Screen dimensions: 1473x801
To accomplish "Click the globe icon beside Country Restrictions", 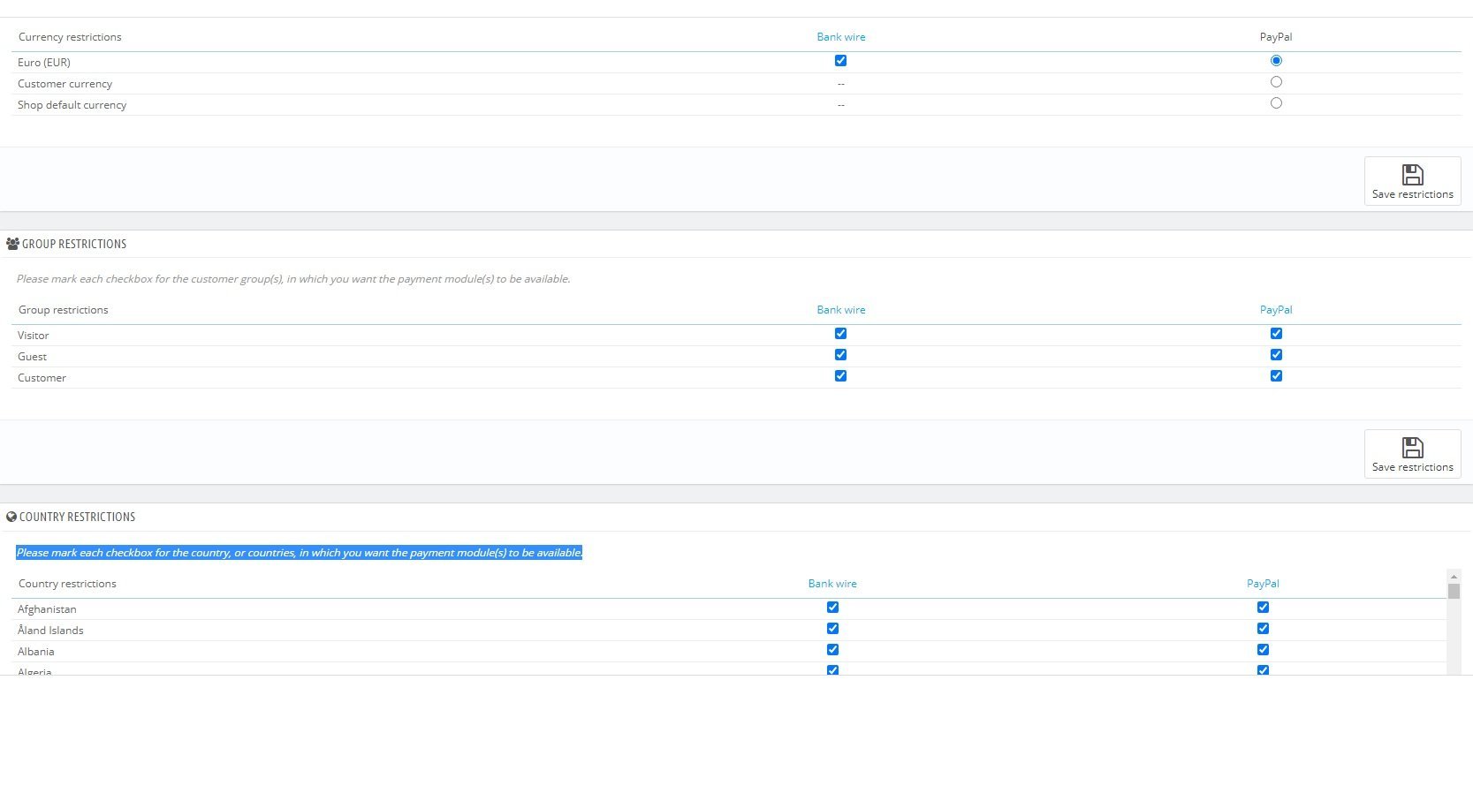I will point(11,517).
